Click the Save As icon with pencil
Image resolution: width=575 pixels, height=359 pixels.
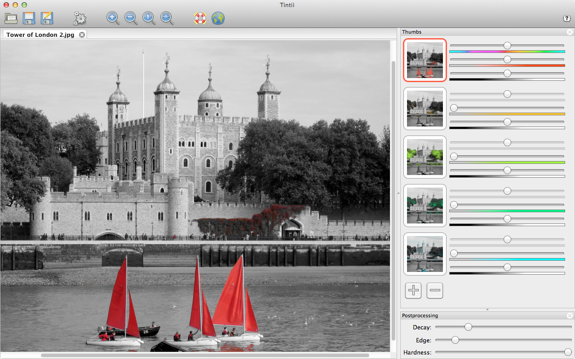[x=47, y=18]
